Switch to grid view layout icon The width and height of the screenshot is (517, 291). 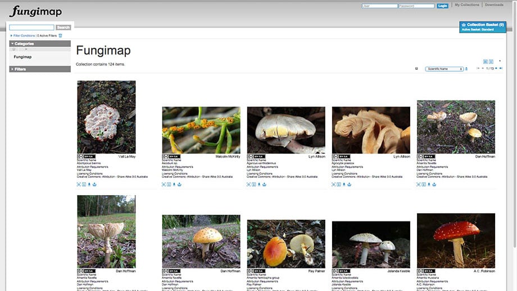pyautogui.click(x=486, y=61)
